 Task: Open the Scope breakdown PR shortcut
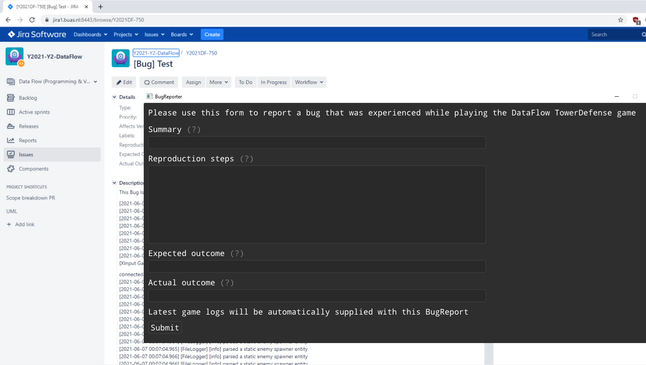click(30, 198)
